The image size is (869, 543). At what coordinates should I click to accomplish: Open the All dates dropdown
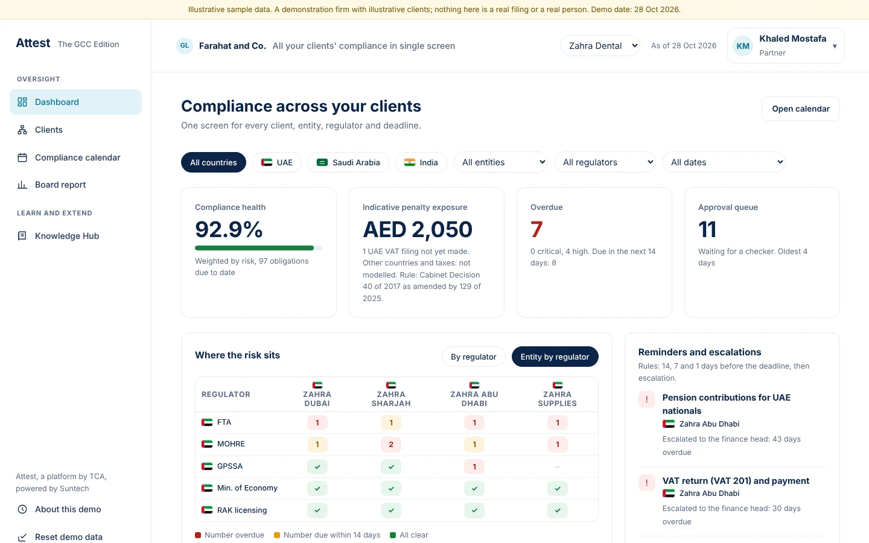(724, 162)
